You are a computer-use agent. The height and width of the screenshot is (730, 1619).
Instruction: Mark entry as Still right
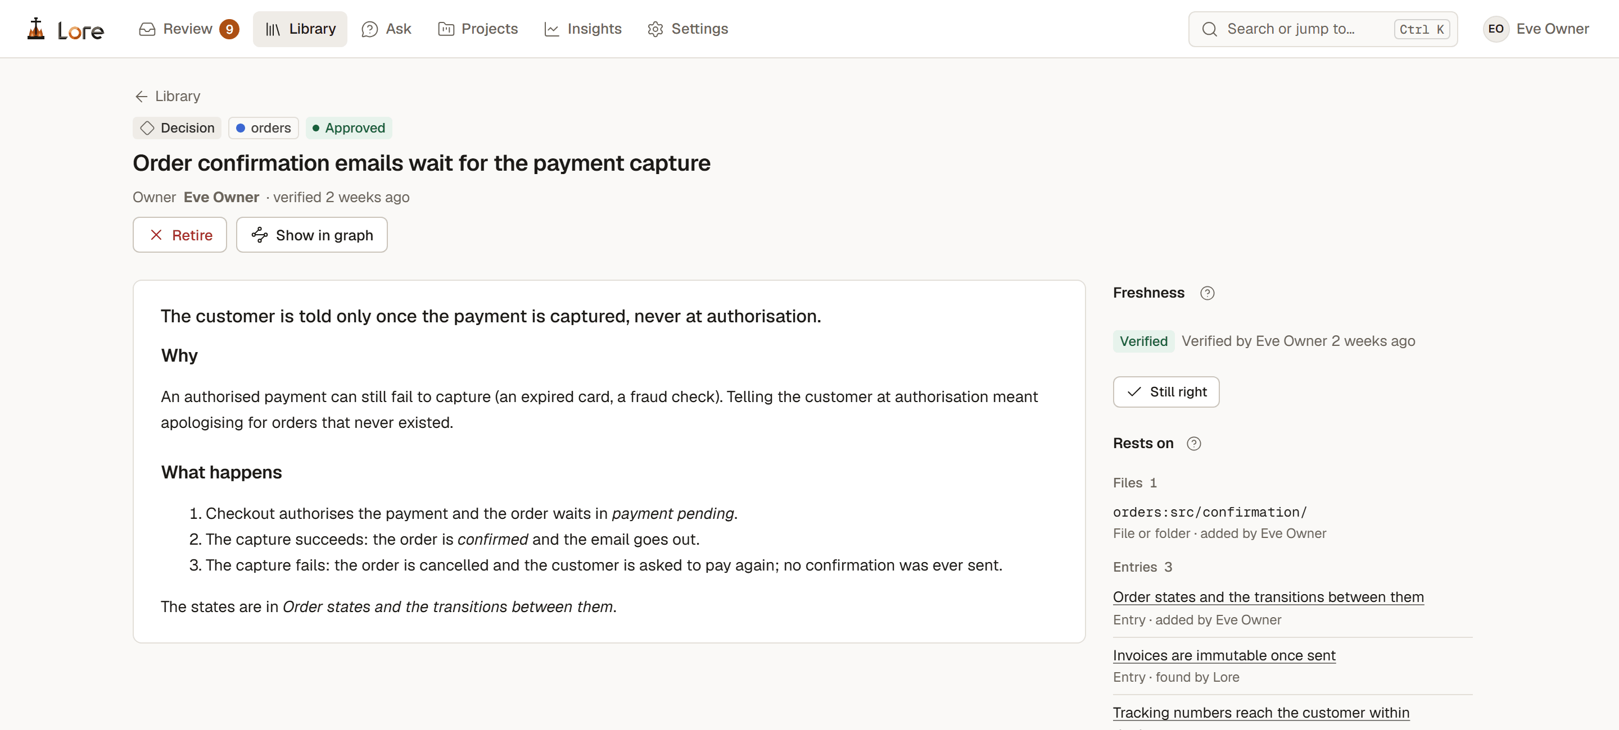tap(1166, 392)
